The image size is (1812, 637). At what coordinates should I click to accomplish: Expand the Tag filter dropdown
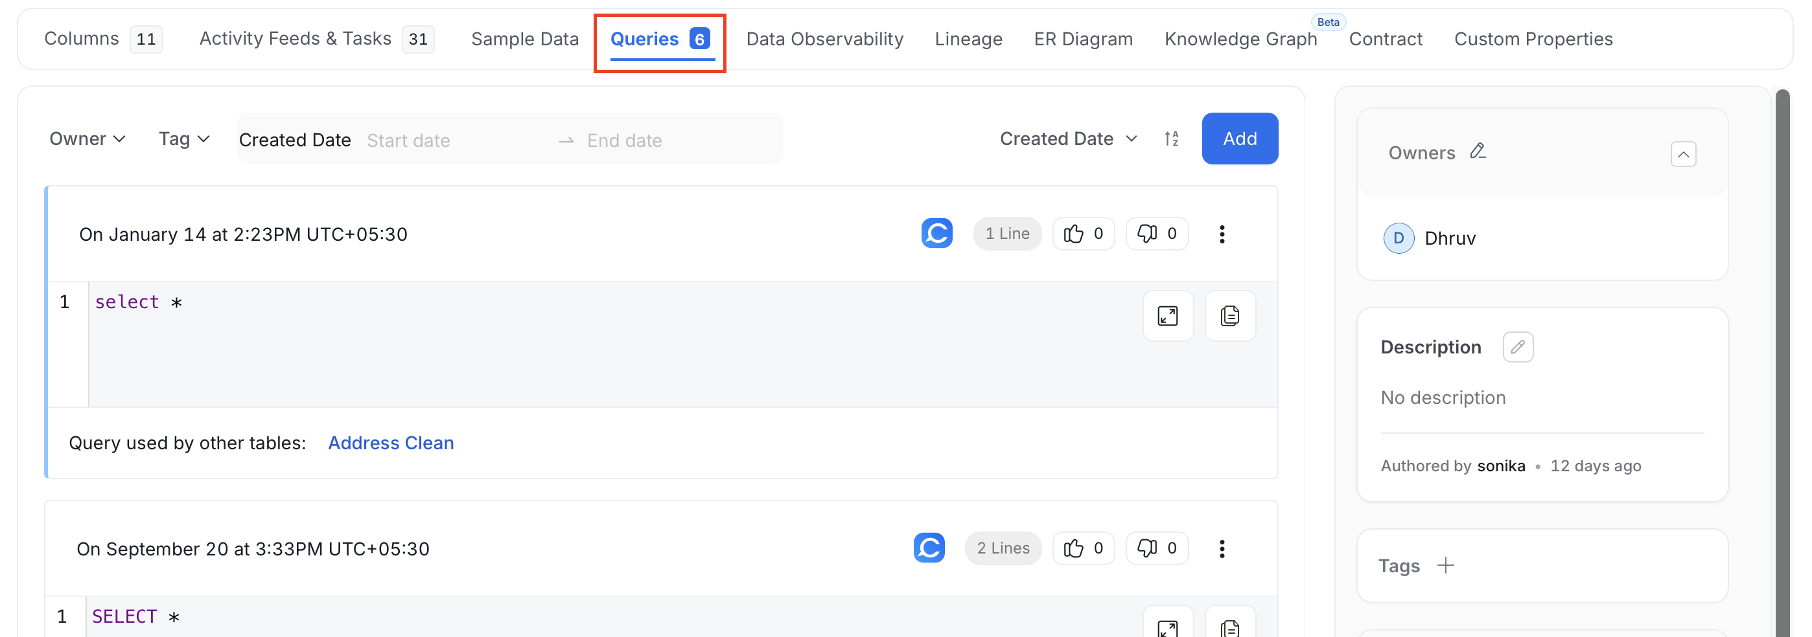click(x=184, y=139)
